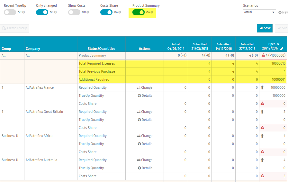Turn off the Only changed toggle
The height and width of the screenshot is (182, 288).
pyautogui.click(x=42, y=12)
